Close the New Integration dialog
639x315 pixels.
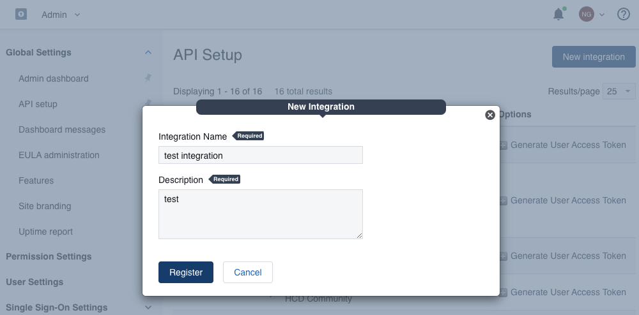(490, 115)
